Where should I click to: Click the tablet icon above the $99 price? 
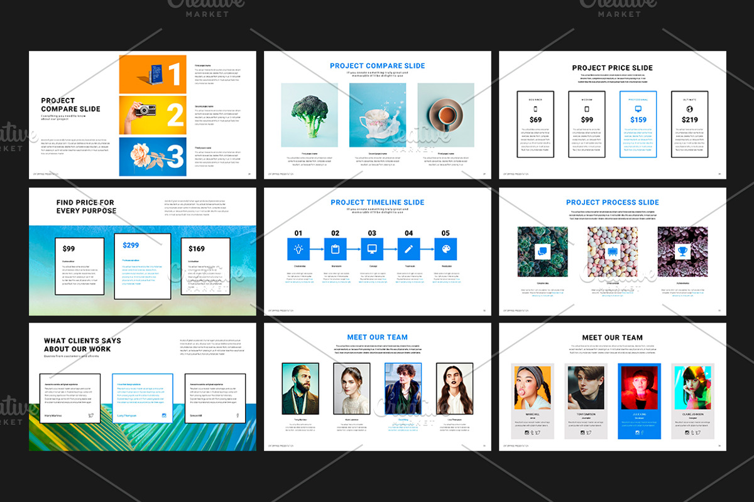pyautogui.click(x=587, y=108)
